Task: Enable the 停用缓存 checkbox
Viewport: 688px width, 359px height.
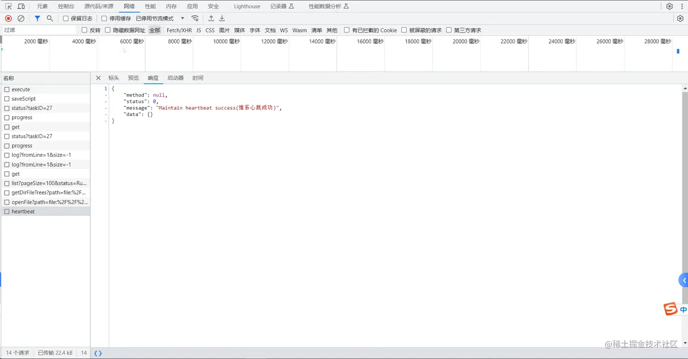Action: pos(104,19)
